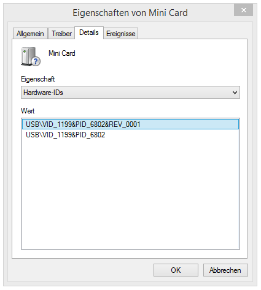The image size is (261, 290).
Task: Open the Treiber tab
Action: (x=61, y=34)
